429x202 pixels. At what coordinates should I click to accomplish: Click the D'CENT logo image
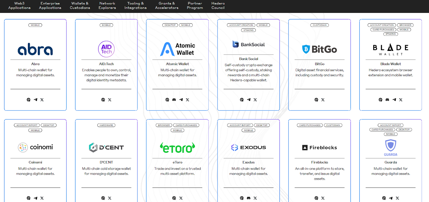click(x=106, y=147)
